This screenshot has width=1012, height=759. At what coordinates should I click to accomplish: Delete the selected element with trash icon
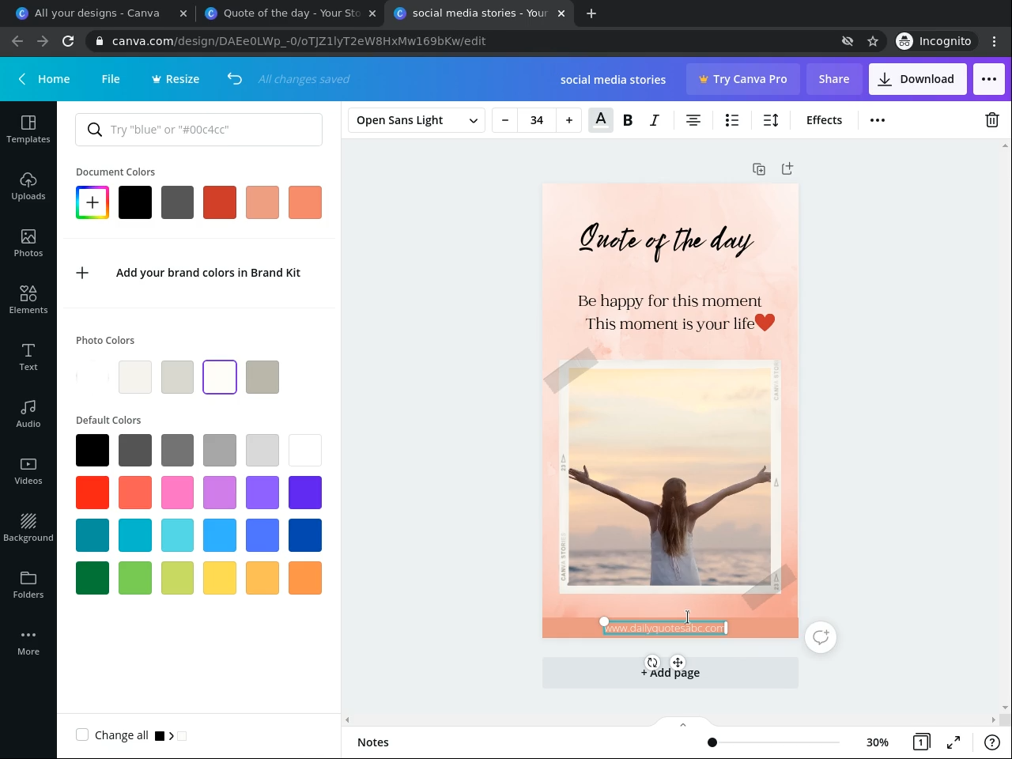tap(992, 120)
